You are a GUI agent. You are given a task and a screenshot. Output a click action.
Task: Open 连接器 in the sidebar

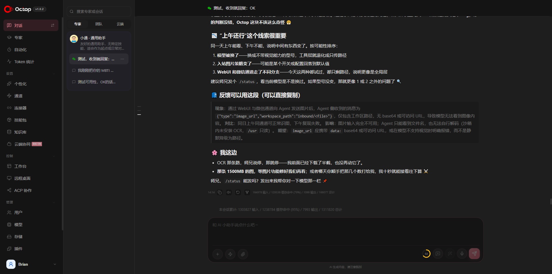(x=31, y=108)
